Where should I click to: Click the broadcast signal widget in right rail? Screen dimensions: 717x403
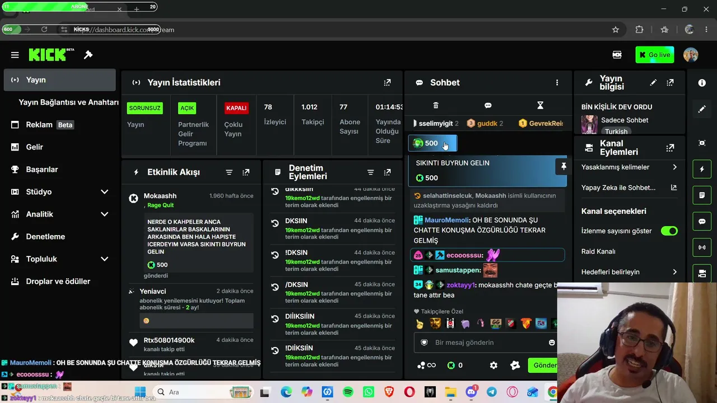[x=702, y=247]
